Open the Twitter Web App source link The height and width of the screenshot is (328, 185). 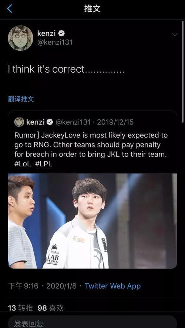(113, 286)
